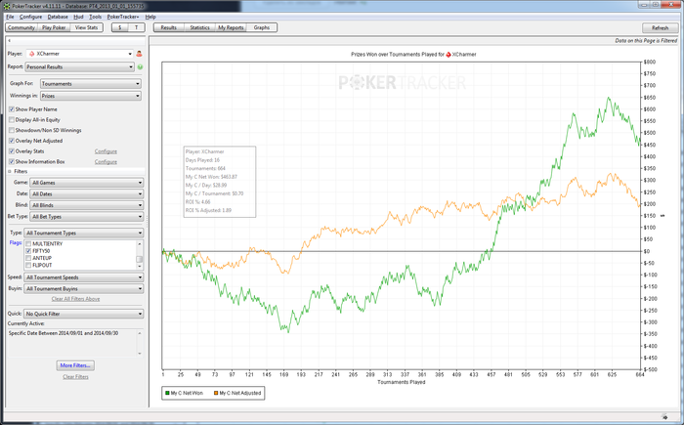Click the green help icon next to Report
The image size is (684, 425).
coord(140,67)
